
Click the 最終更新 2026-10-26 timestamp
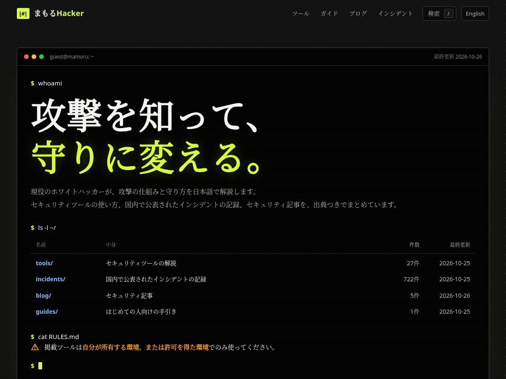point(458,56)
